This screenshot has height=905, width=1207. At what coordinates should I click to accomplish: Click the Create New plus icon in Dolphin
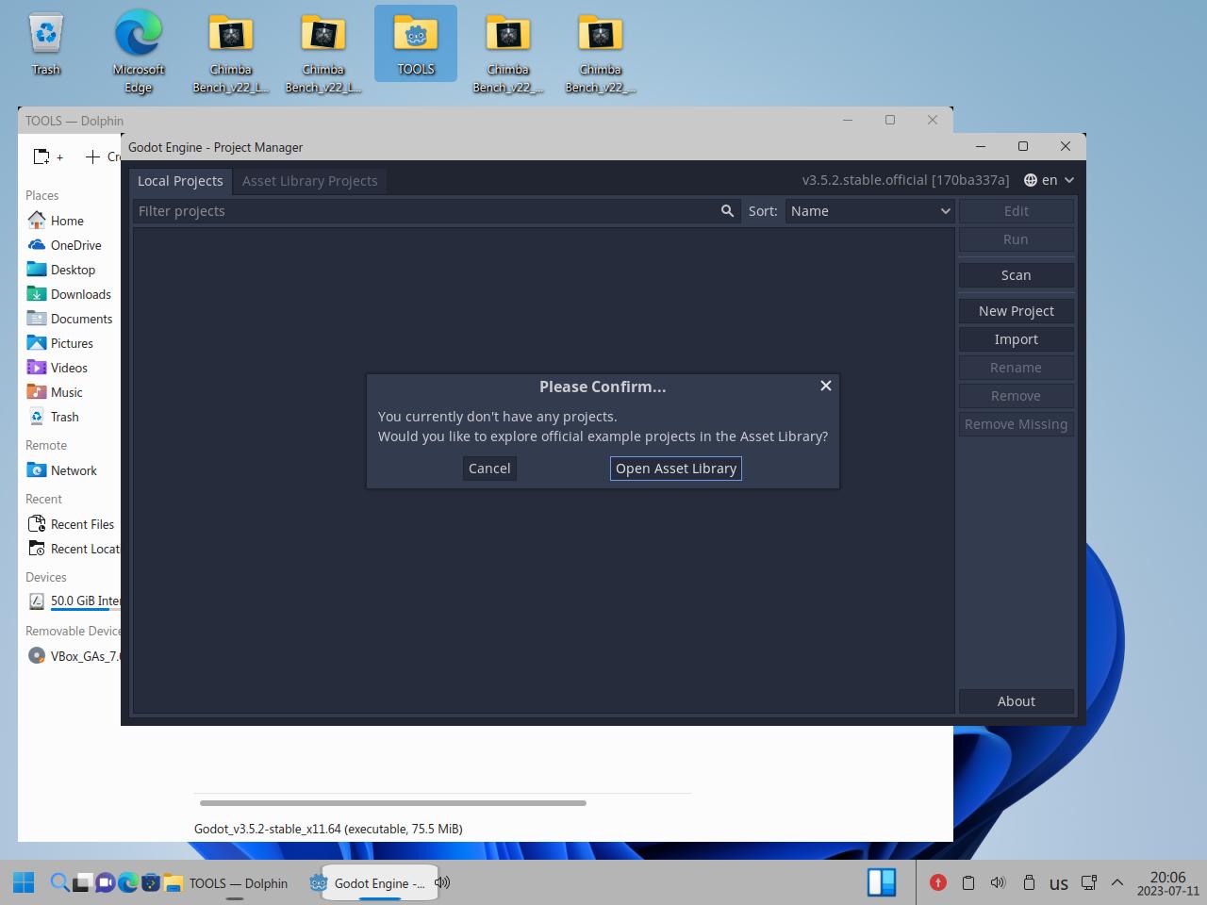point(92,156)
